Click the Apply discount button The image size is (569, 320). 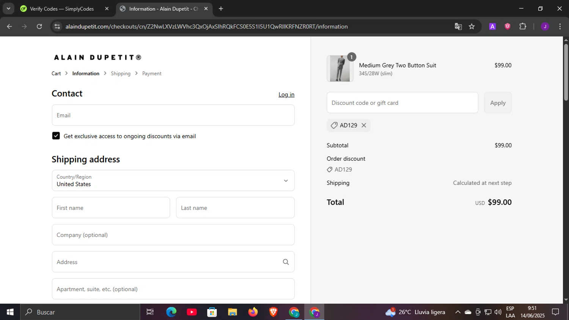coord(498,102)
